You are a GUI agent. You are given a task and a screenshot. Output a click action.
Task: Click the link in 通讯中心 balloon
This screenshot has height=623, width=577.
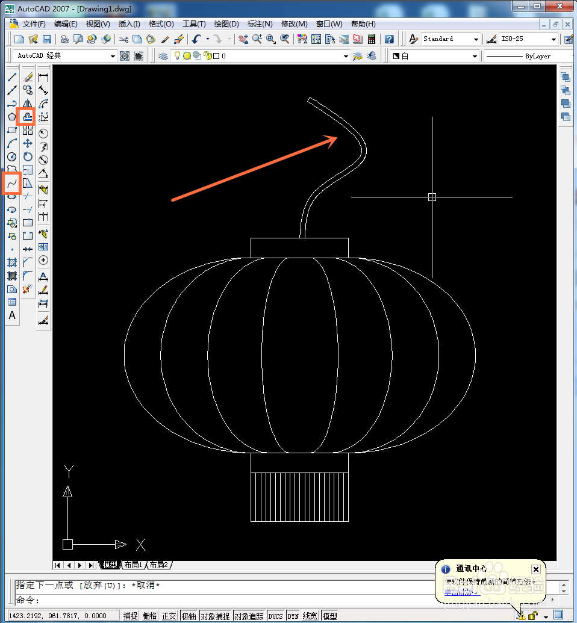point(462,592)
